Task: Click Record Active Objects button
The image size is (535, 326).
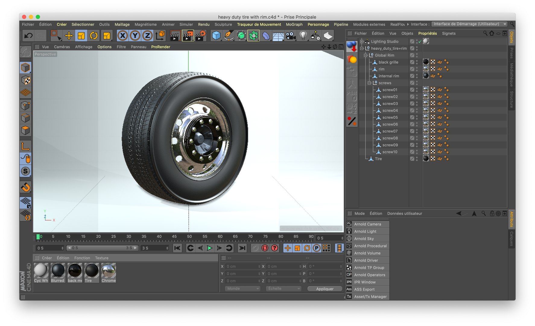Action: tap(255, 248)
